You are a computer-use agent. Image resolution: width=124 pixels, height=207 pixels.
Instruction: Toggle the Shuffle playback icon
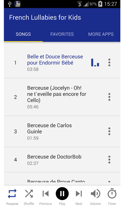tap(29, 194)
